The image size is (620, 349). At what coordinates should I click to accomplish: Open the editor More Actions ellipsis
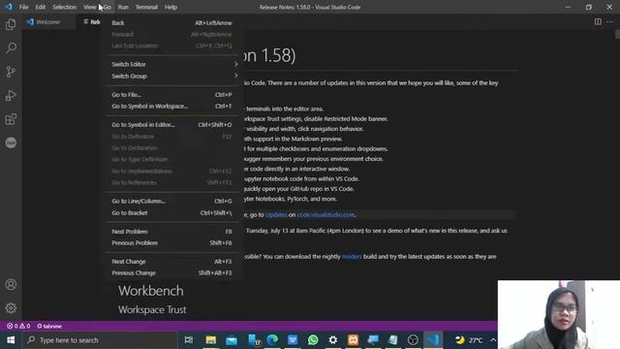pos(609,21)
